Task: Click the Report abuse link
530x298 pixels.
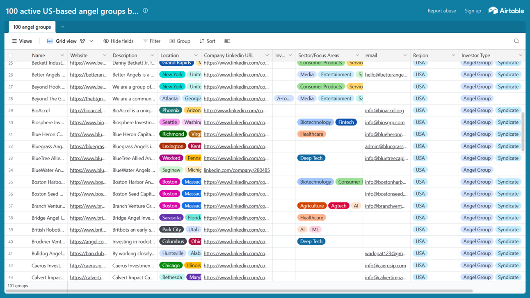Action: click(442, 11)
